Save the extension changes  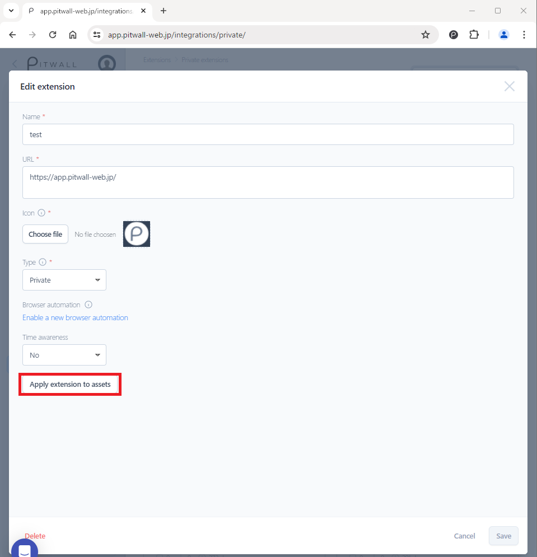point(503,536)
